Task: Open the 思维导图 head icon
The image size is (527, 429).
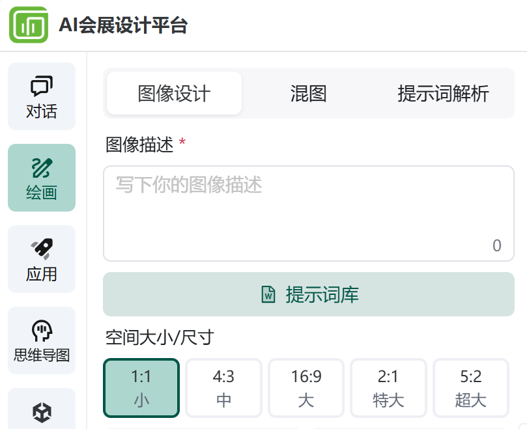Action: coord(42,331)
